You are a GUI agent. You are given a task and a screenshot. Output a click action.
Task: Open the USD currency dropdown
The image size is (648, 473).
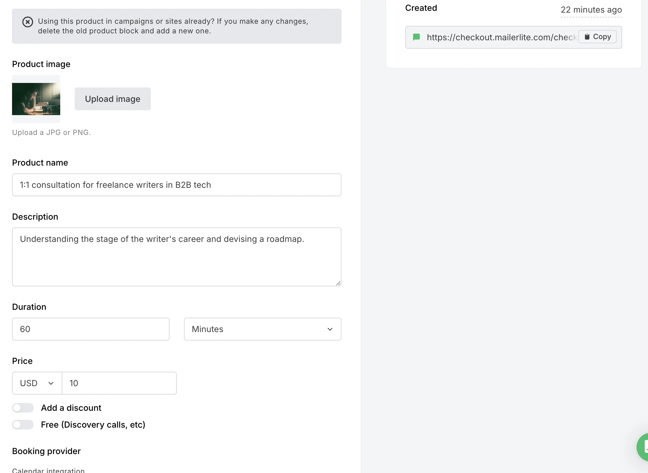click(x=37, y=383)
